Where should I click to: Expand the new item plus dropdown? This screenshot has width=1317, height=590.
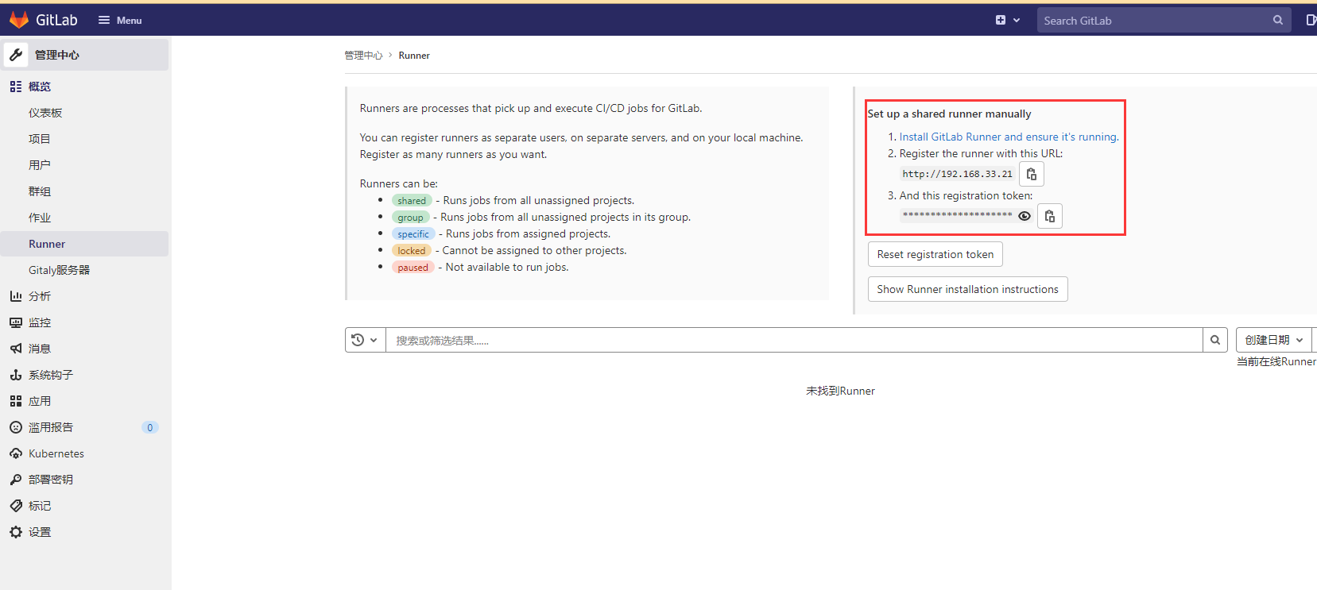tap(1007, 20)
